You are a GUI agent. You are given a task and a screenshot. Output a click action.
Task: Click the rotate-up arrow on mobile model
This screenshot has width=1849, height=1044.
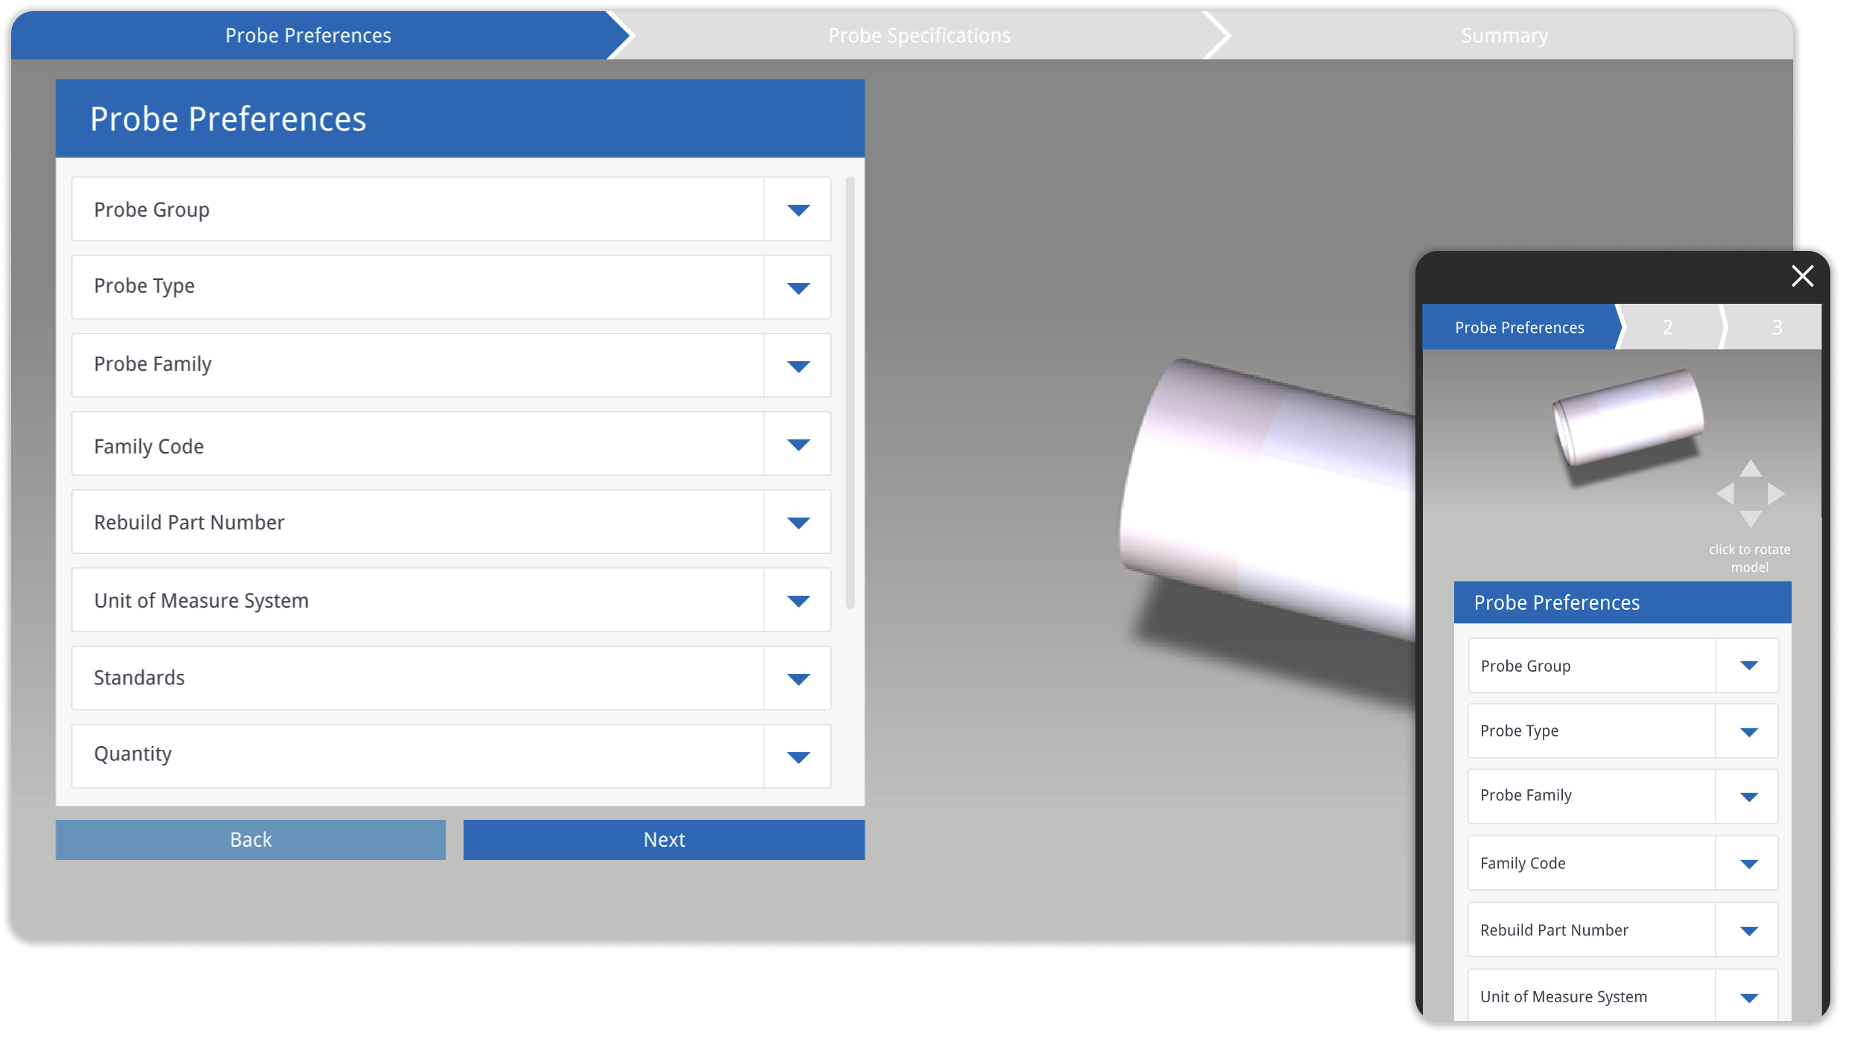[x=1750, y=469]
